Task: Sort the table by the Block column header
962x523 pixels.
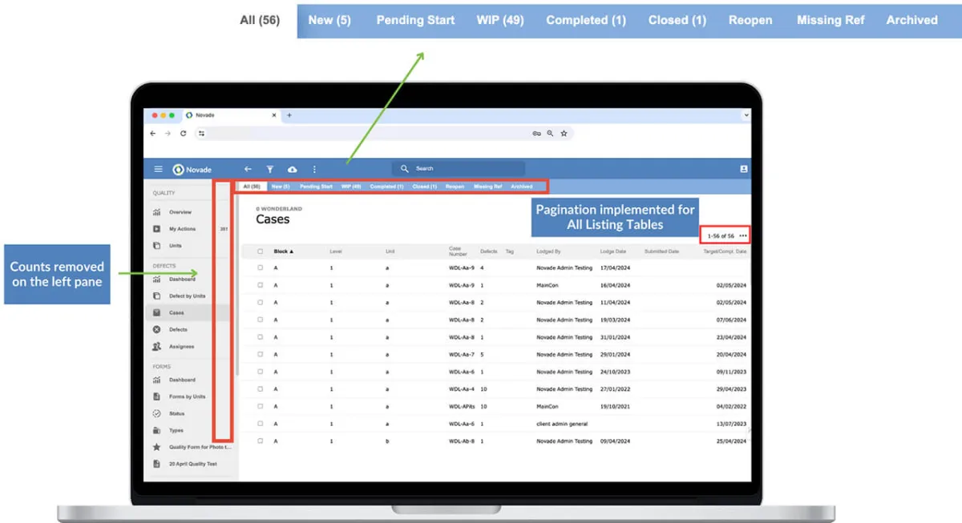Action: click(283, 251)
